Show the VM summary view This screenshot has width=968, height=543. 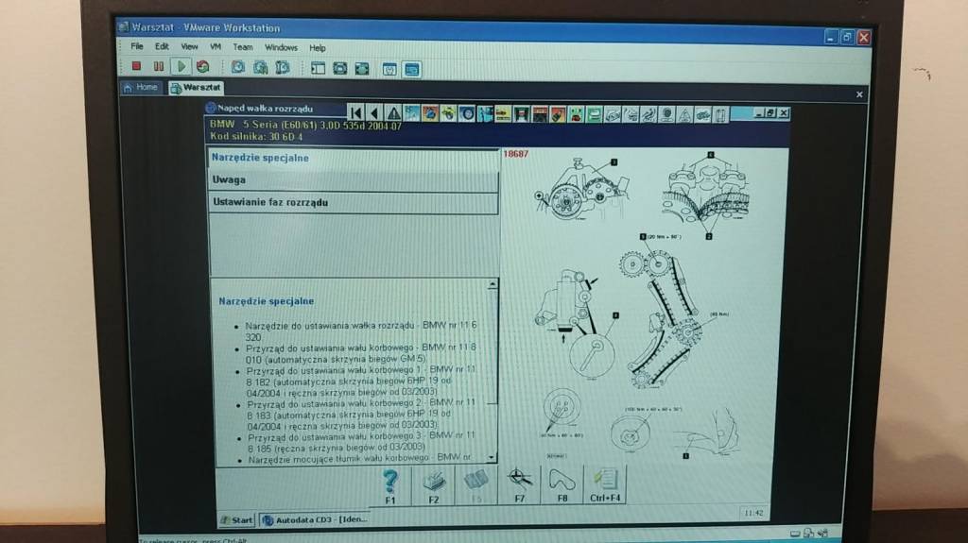click(x=389, y=69)
